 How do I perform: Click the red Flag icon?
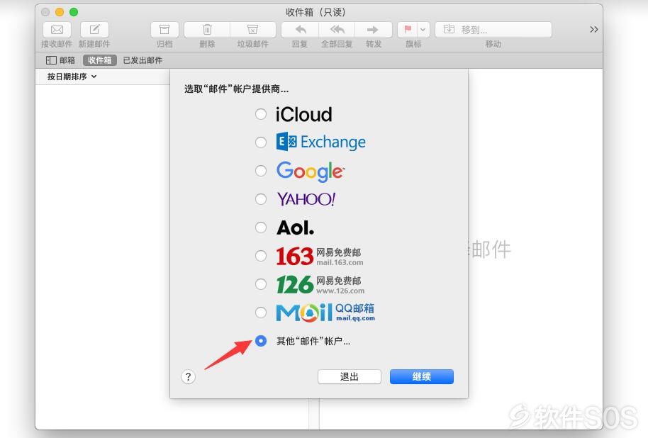408,30
